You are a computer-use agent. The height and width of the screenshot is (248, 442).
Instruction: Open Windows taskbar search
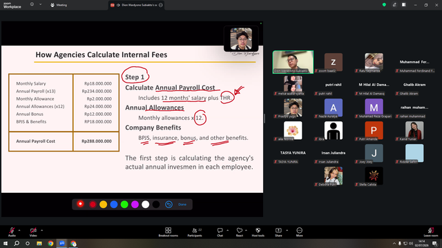click(x=17, y=243)
